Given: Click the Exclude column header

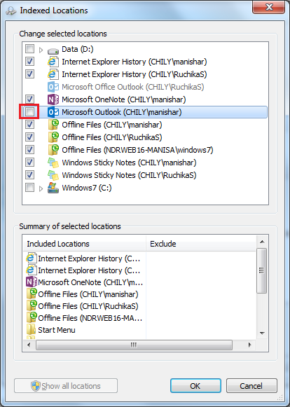Looking at the screenshot, I should pos(201,244).
